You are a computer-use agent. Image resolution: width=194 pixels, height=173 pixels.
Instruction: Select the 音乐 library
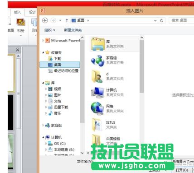(54, 113)
